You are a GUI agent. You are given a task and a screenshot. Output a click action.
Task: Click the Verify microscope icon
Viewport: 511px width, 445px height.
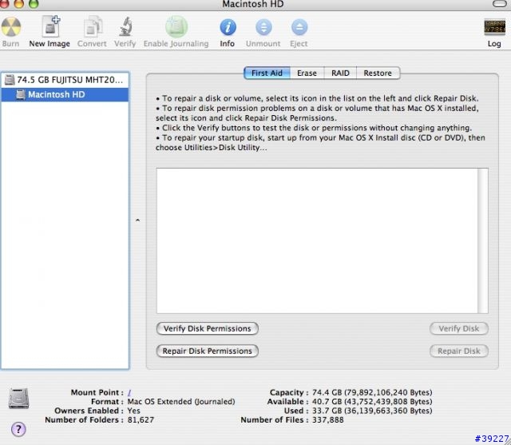[x=125, y=26]
